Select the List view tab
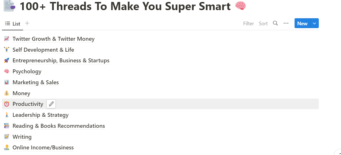The height and width of the screenshot is (155, 341). pos(13,24)
